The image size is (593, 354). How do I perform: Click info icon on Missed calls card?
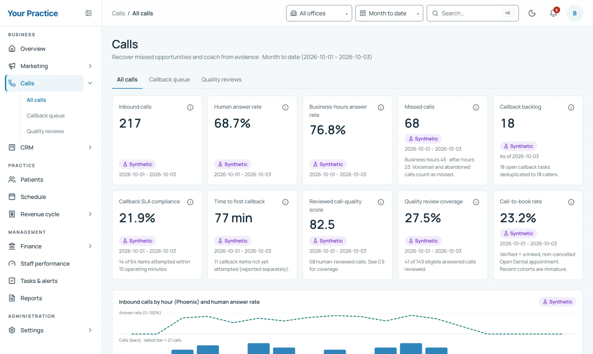[x=476, y=107]
